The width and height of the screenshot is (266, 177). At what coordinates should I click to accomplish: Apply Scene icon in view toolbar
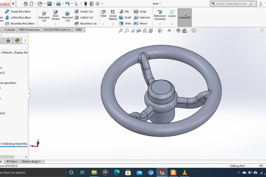coord(185,31)
